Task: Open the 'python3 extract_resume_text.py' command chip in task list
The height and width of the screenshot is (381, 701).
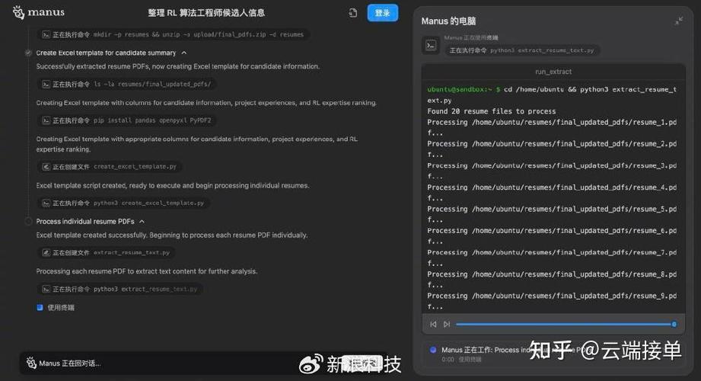Action: [x=121, y=290]
